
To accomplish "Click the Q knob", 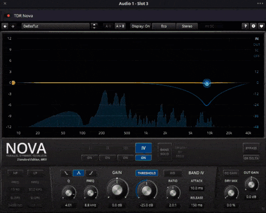I will click(69, 193).
